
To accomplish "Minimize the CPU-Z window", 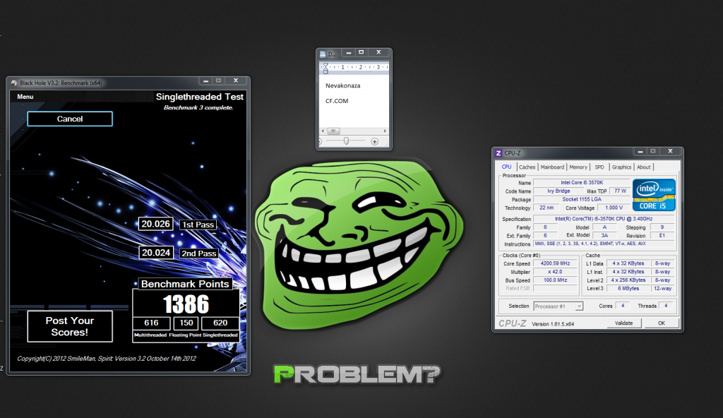I will (640, 151).
